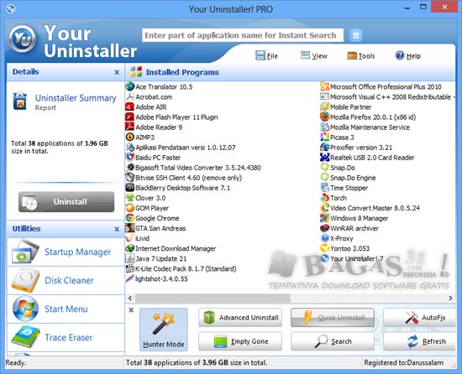Viewport: 462px width, 374px height.
Task: Select the Realtek USB Card Reader icon
Action: click(325, 158)
